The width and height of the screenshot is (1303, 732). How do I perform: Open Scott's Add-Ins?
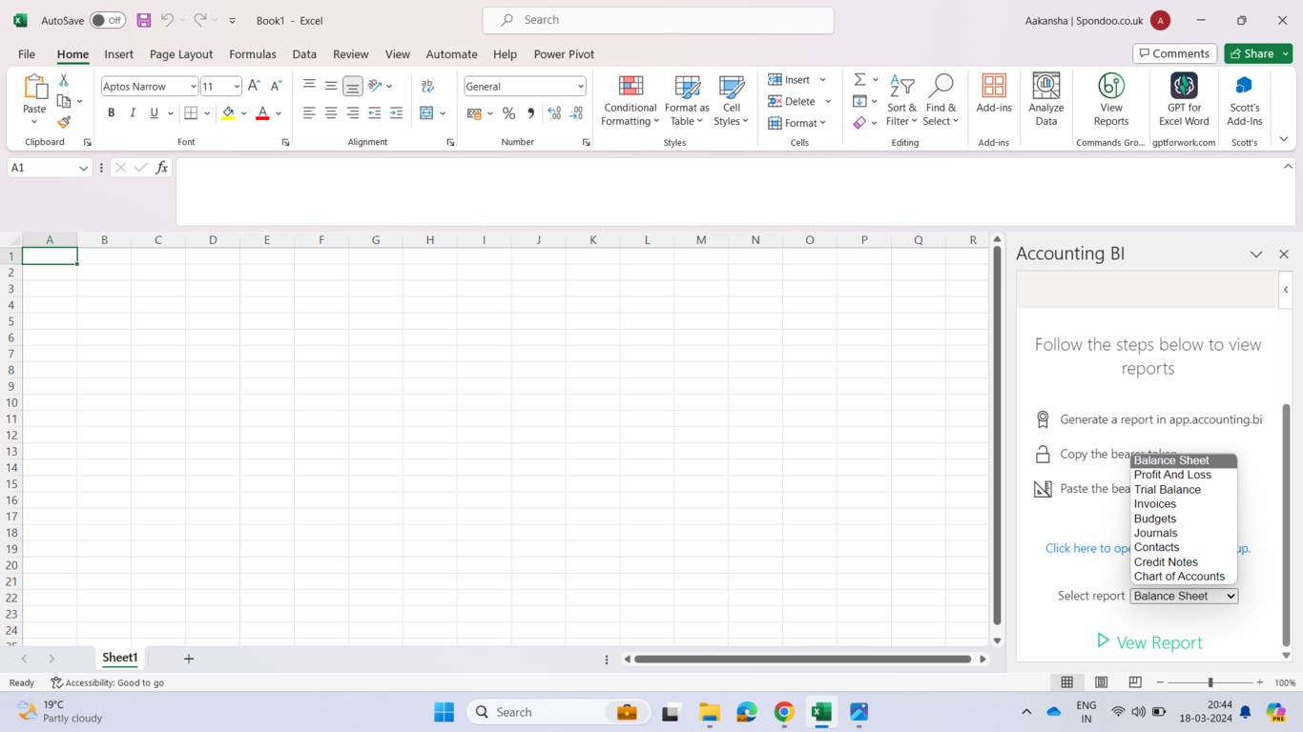click(1244, 100)
